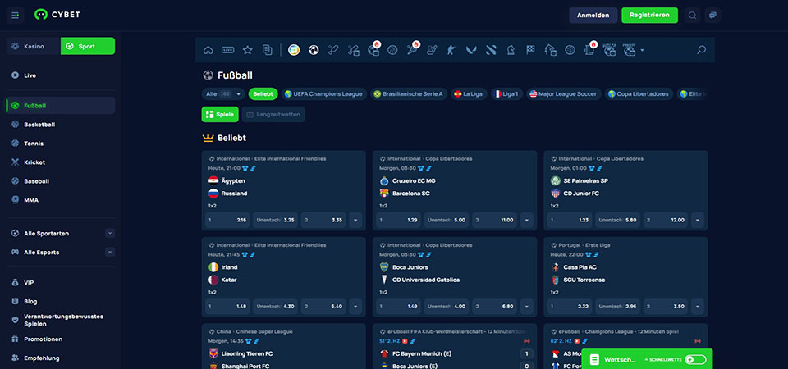
Task: Expand more markets for Ägypten vs Russland
Action: tap(355, 220)
